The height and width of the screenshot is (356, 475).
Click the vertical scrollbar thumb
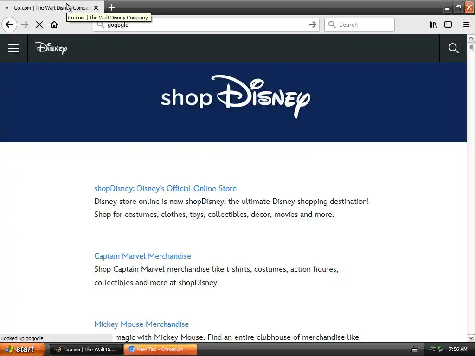coord(471,47)
